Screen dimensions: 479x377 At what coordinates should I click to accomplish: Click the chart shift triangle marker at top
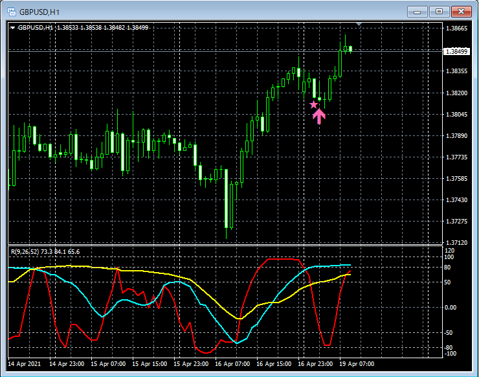tap(359, 24)
